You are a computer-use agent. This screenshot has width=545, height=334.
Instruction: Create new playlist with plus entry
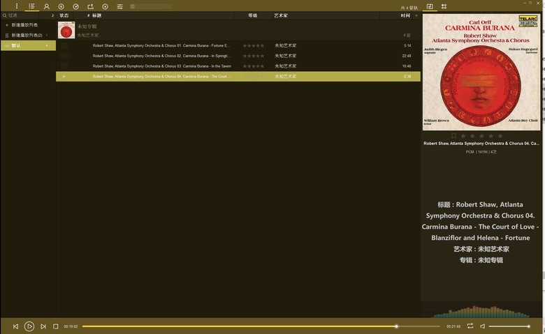click(28, 25)
